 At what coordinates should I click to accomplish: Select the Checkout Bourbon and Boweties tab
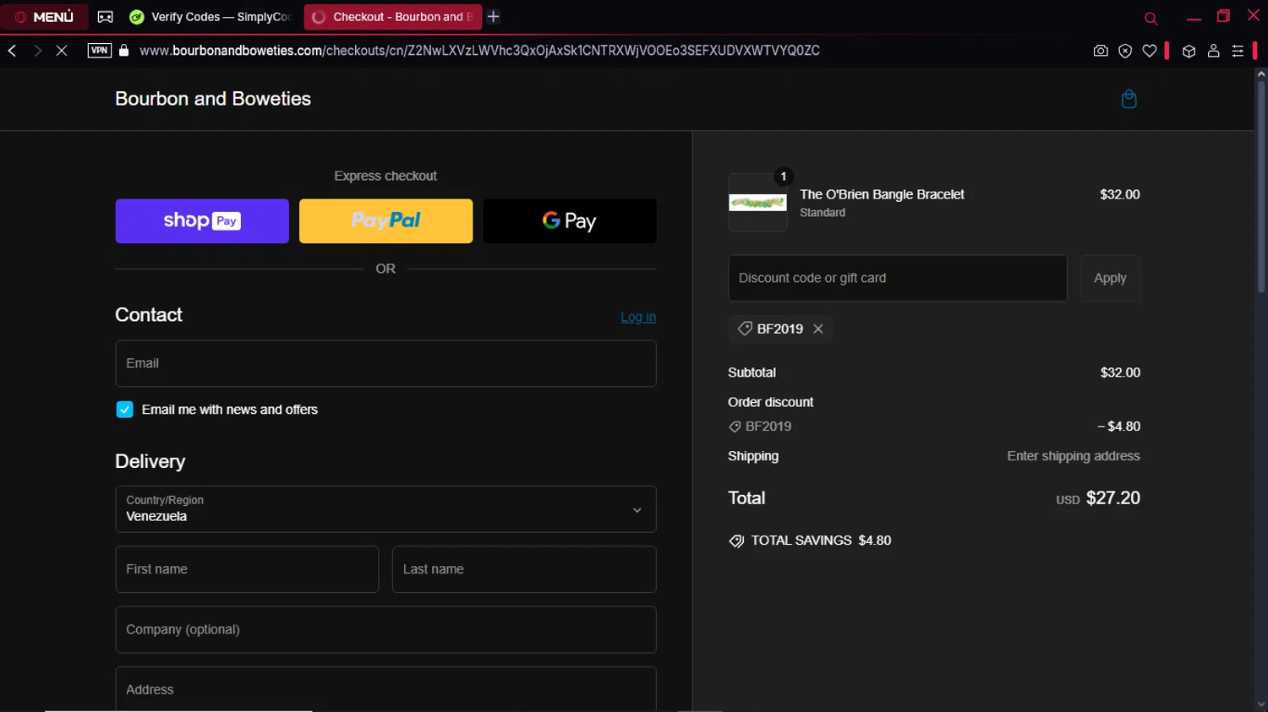[392, 17]
